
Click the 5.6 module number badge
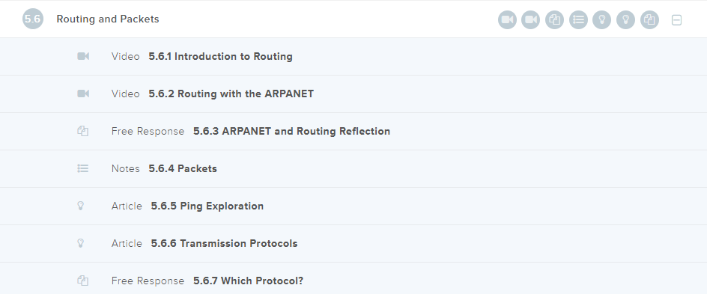33,19
